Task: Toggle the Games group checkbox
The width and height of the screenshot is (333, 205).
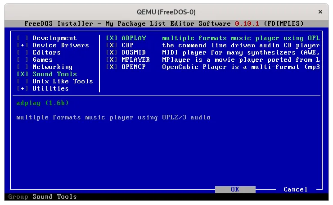Action: point(22,60)
